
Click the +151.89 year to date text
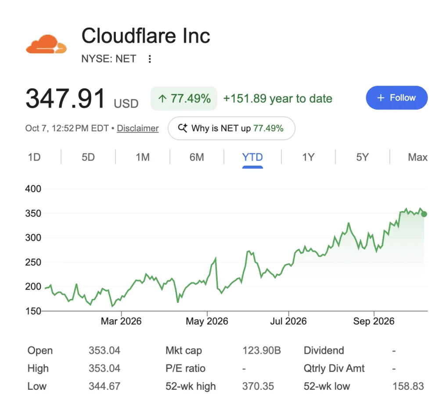(278, 98)
